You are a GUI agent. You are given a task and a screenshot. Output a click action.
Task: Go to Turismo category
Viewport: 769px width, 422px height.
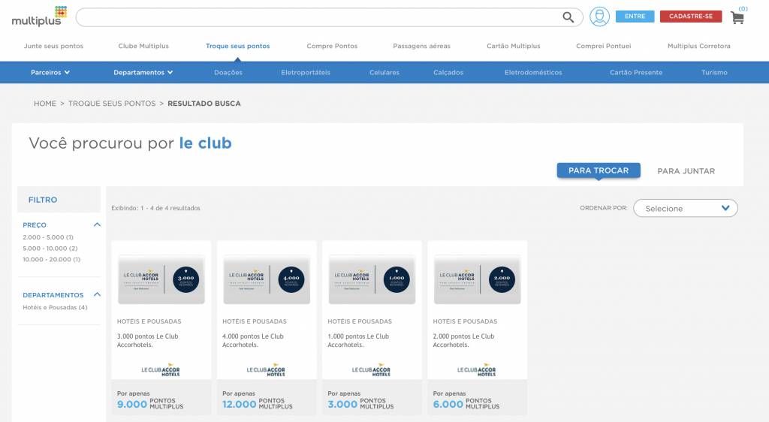pyautogui.click(x=714, y=73)
